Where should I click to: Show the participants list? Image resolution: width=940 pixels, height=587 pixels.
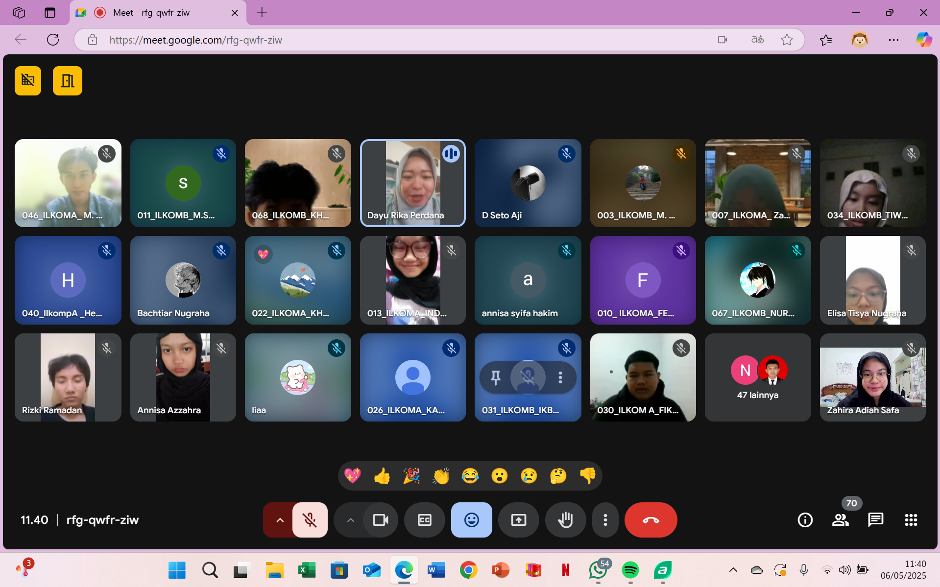[840, 520]
